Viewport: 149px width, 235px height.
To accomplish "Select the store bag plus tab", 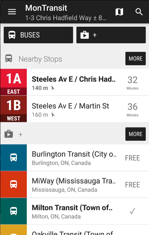I will (x=111, y=35).
